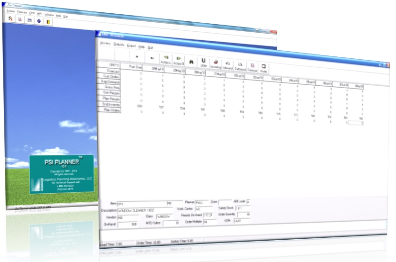Click the UOM field showing CASE
Screen dimensions: 396x262
242,221
